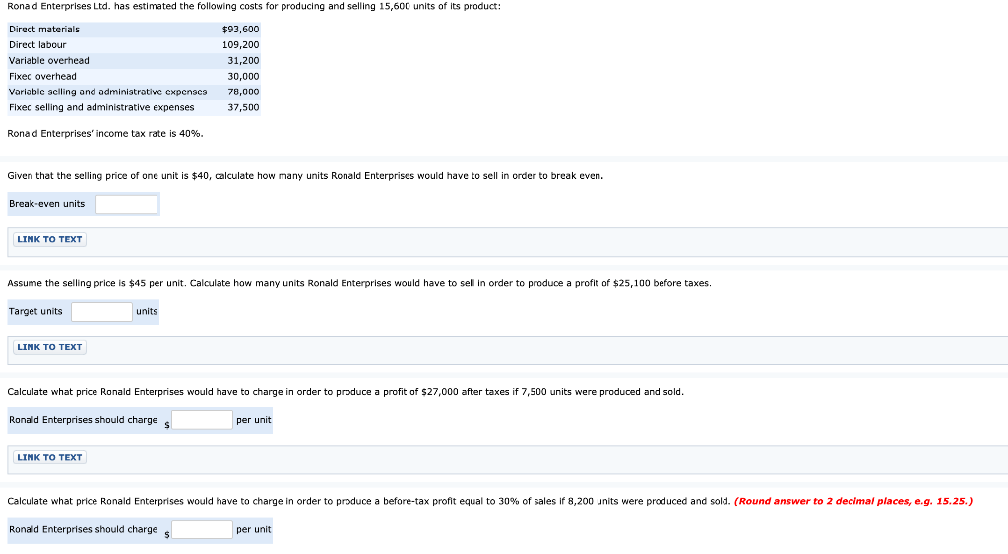This screenshot has height=554, width=1008.
Task: Click the Direct labour row label
Action: pyautogui.click(x=37, y=45)
